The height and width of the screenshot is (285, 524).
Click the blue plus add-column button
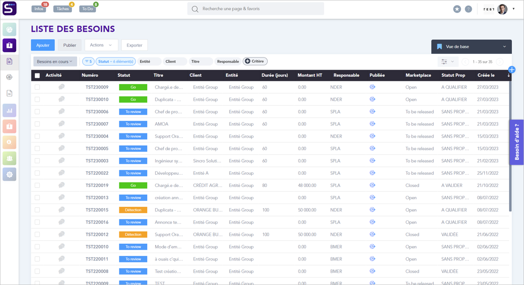click(512, 70)
